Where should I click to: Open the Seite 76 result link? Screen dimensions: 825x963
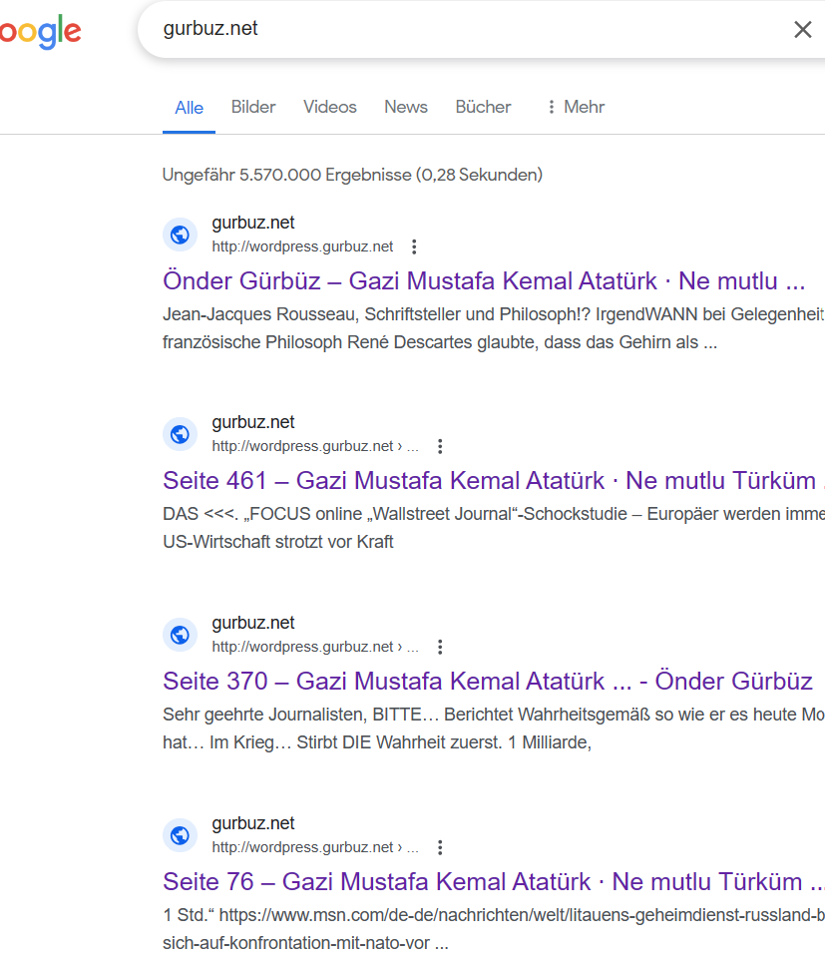tap(494, 881)
